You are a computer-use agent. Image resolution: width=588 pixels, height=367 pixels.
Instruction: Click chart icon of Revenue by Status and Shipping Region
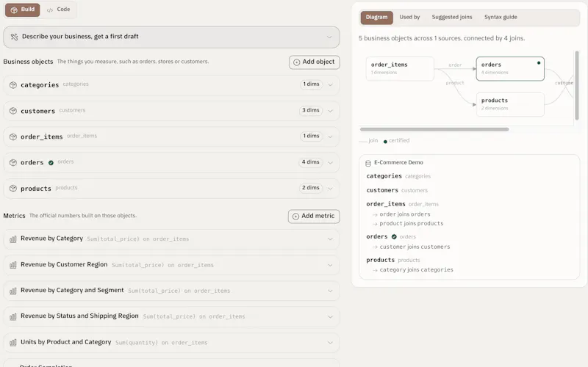[x=13, y=316]
